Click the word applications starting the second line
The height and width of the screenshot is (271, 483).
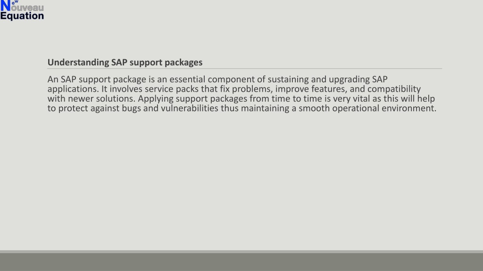pyautogui.click(x=73, y=89)
